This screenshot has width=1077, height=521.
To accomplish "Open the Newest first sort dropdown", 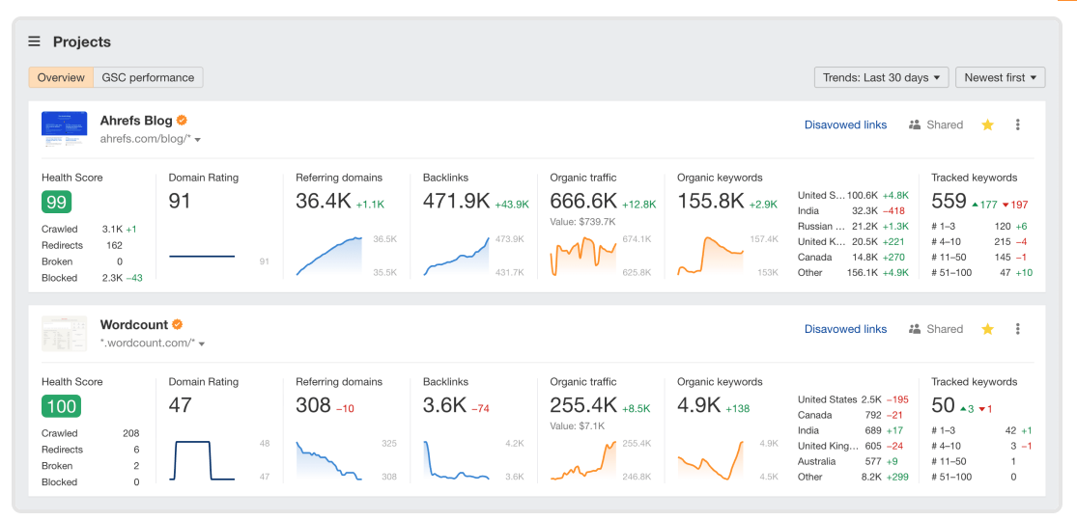I will tap(1000, 77).
